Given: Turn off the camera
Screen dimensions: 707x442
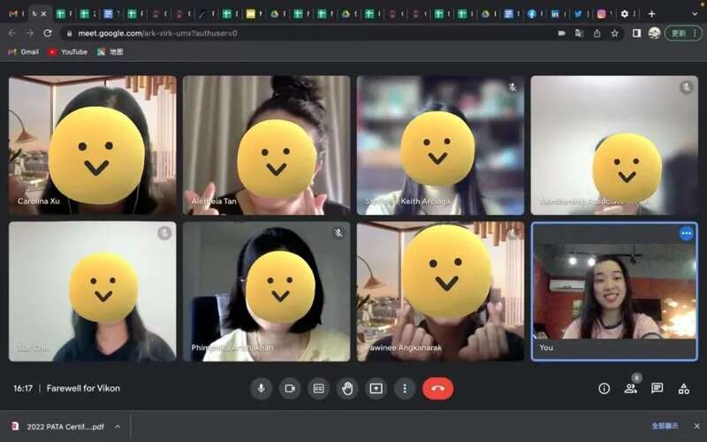Looking at the screenshot, I should click(x=289, y=388).
